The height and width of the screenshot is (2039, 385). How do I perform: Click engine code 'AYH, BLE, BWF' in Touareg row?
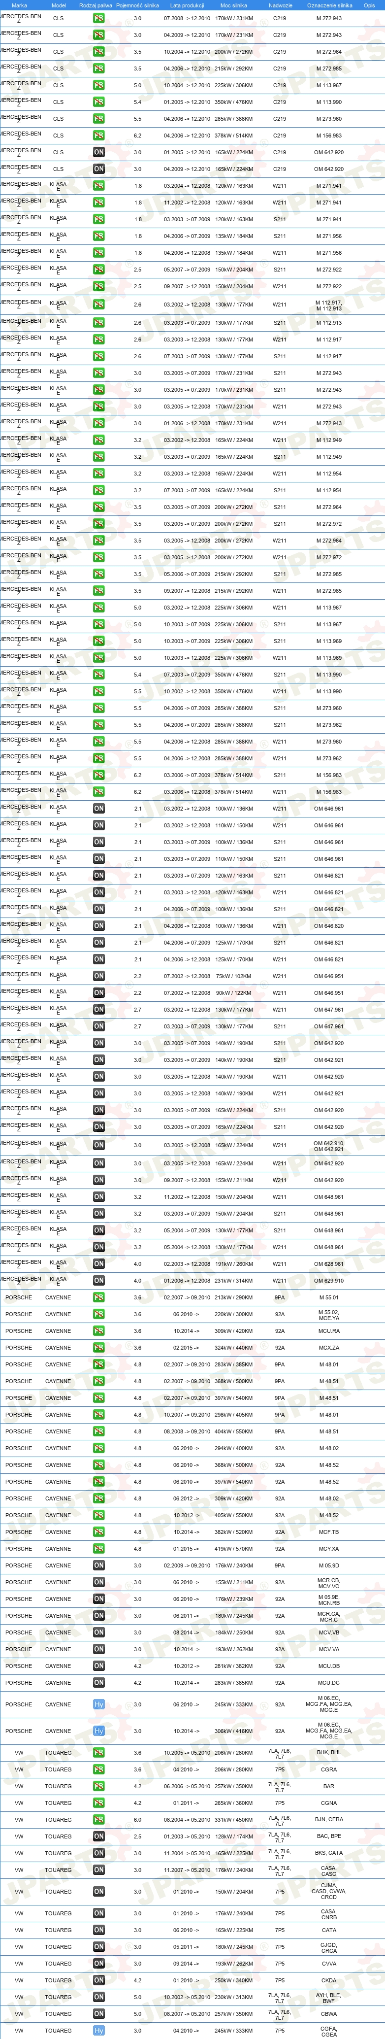pyautogui.click(x=329, y=1997)
